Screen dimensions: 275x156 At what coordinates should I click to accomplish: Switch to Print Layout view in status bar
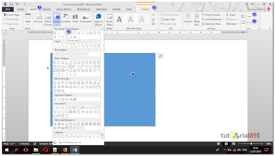point(226,144)
